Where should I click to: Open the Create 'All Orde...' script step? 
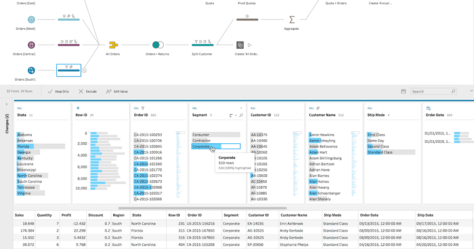tap(240, 45)
